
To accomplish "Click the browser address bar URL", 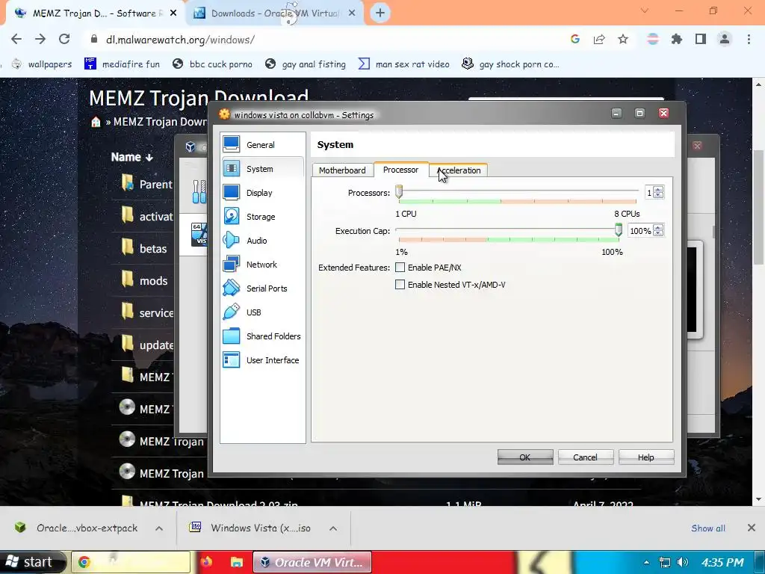I will 180,40.
